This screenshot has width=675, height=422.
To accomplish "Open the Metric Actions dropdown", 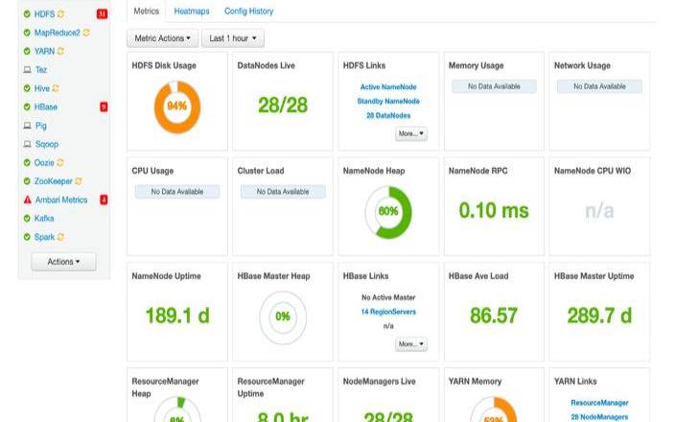I will coord(162,38).
